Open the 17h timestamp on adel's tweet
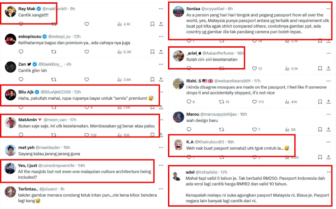This screenshot has height=209, width=336. pyautogui.click(x=223, y=172)
